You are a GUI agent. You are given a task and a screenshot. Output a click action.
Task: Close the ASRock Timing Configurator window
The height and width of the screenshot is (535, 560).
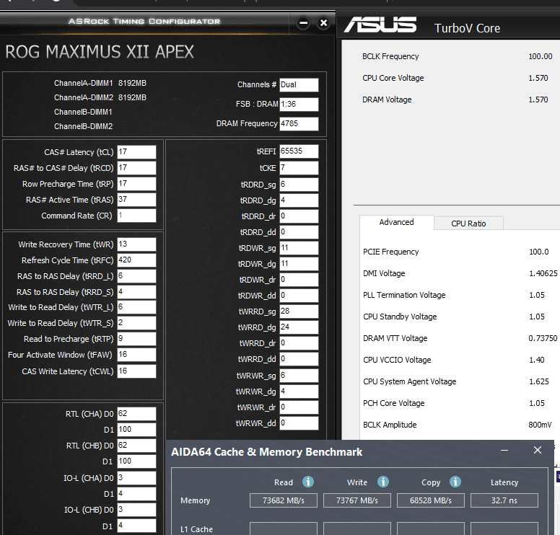[323, 23]
